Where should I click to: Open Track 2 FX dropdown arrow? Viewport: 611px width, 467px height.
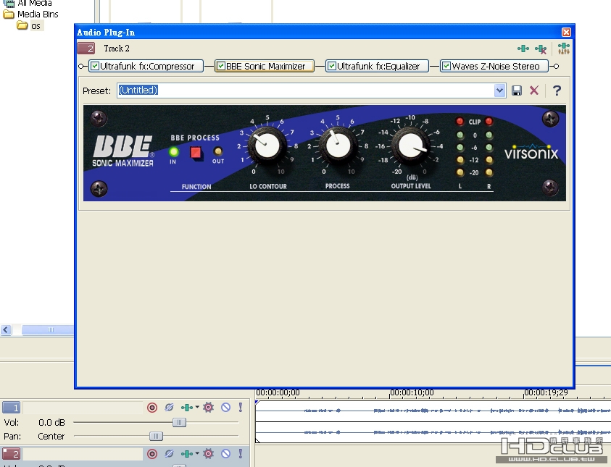pos(197,453)
